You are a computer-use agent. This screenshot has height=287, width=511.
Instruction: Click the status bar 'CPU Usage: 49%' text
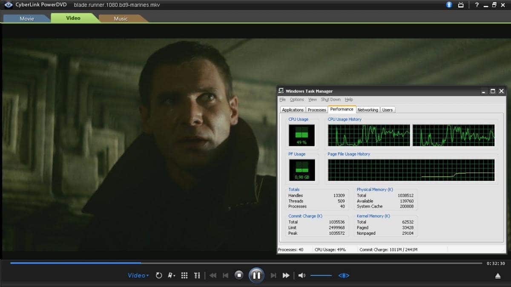click(x=330, y=250)
